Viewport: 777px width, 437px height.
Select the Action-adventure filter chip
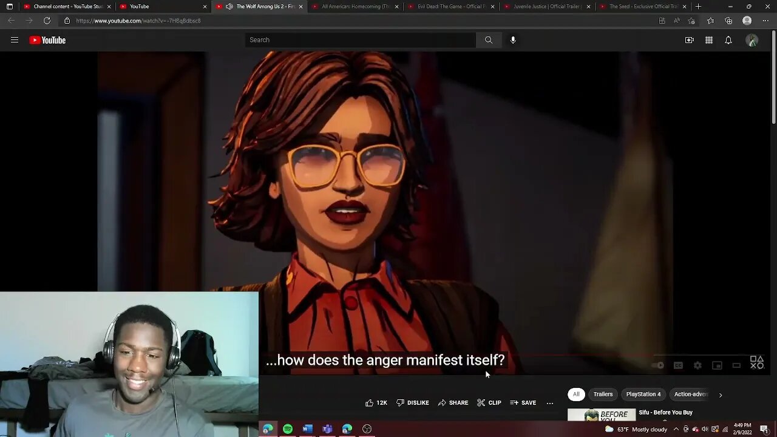[691, 395]
